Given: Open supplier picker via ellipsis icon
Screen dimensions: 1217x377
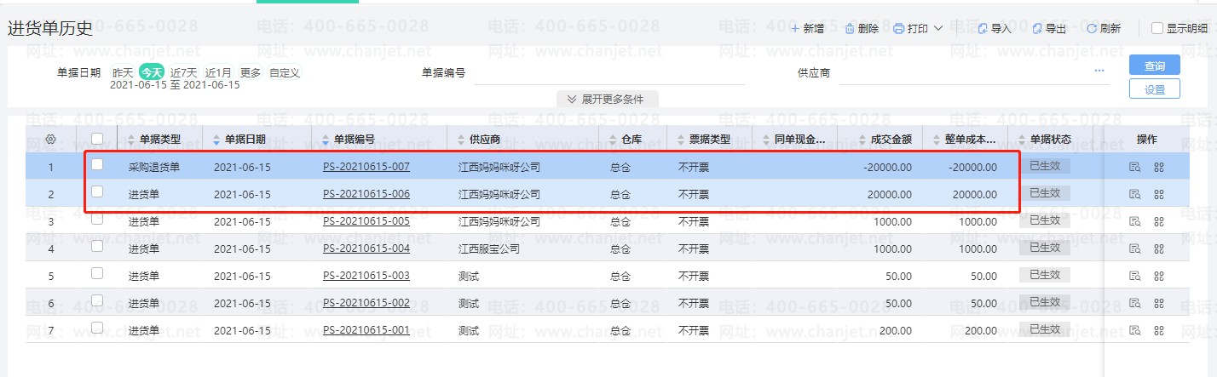Looking at the screenshot, I should click(x=1099, y=71).
